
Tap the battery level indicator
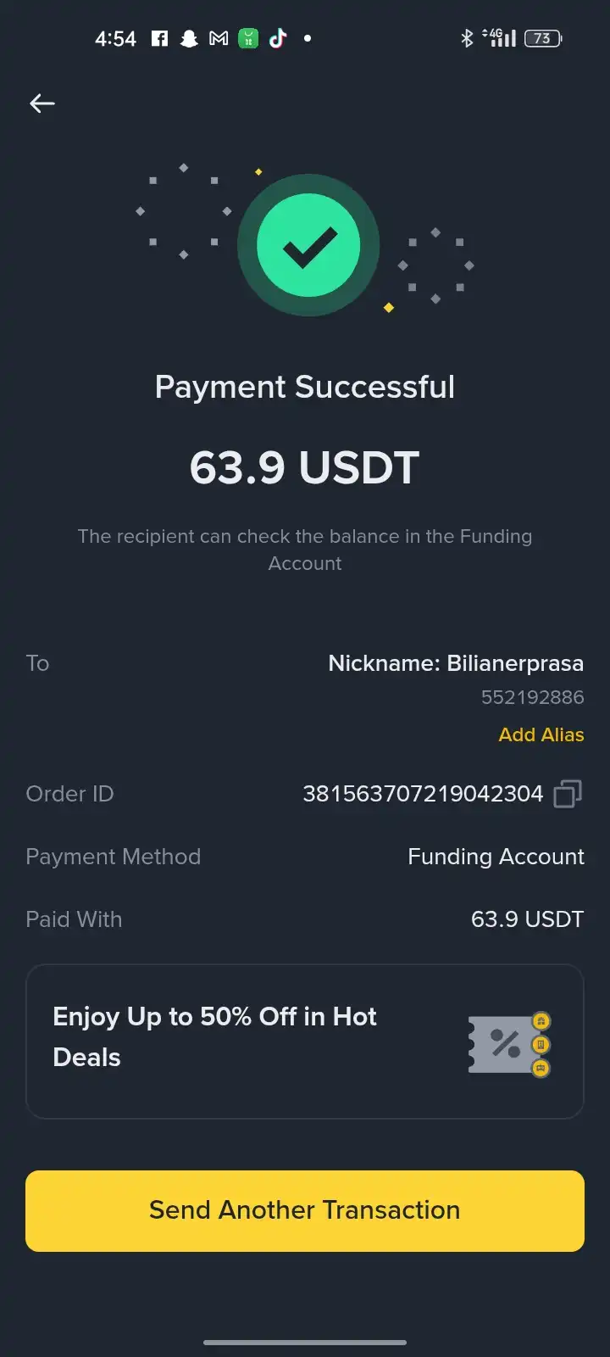point(543,38)
